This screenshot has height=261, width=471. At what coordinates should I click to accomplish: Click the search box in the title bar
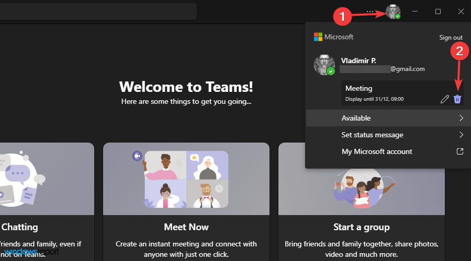(98, 11)
